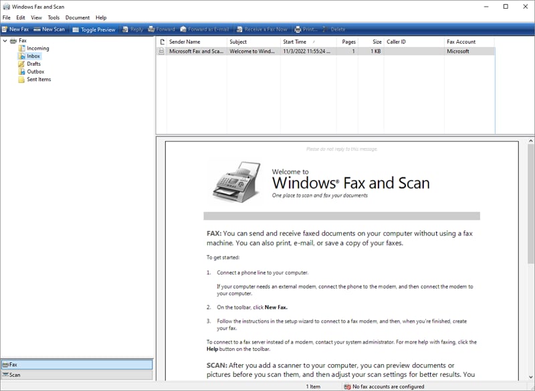Minimize the Fax and Scan window
This screenshot has height=391, width=535.
coord(486,7)
